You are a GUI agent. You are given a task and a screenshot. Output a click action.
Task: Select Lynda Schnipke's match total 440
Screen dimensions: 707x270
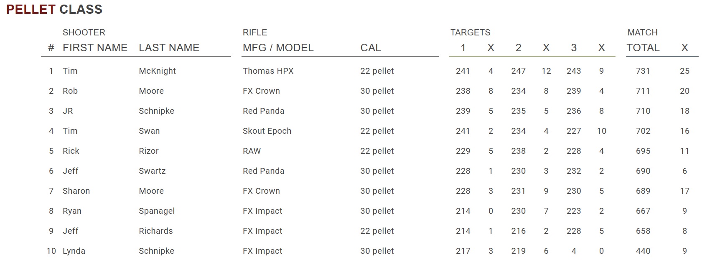[x=643, y=251]
